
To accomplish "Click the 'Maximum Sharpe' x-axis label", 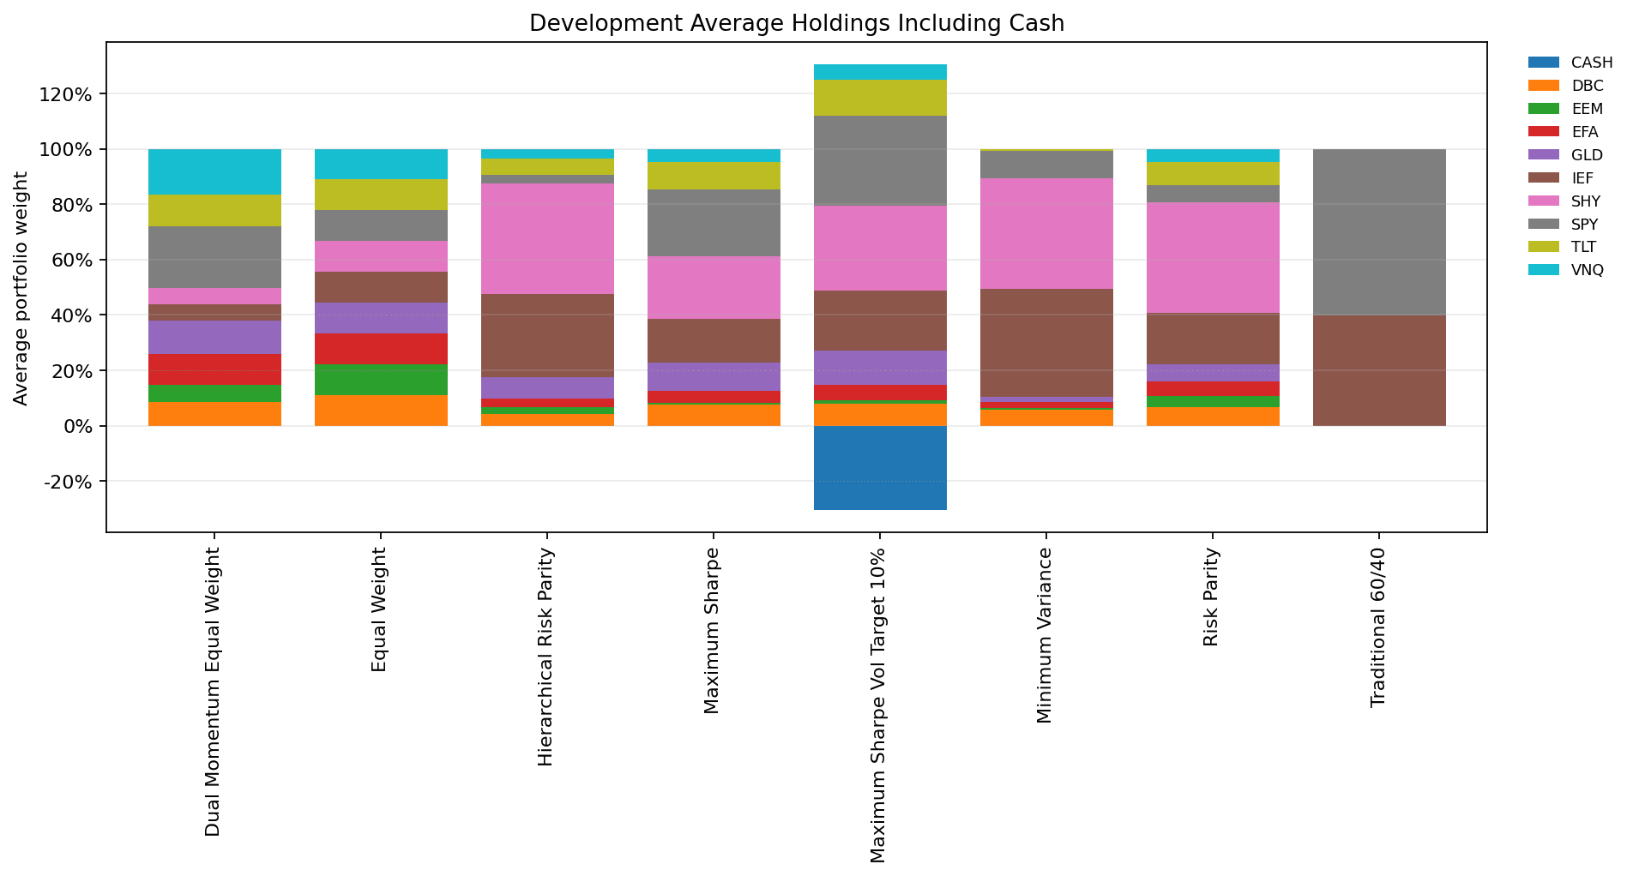I will (712, 630).
